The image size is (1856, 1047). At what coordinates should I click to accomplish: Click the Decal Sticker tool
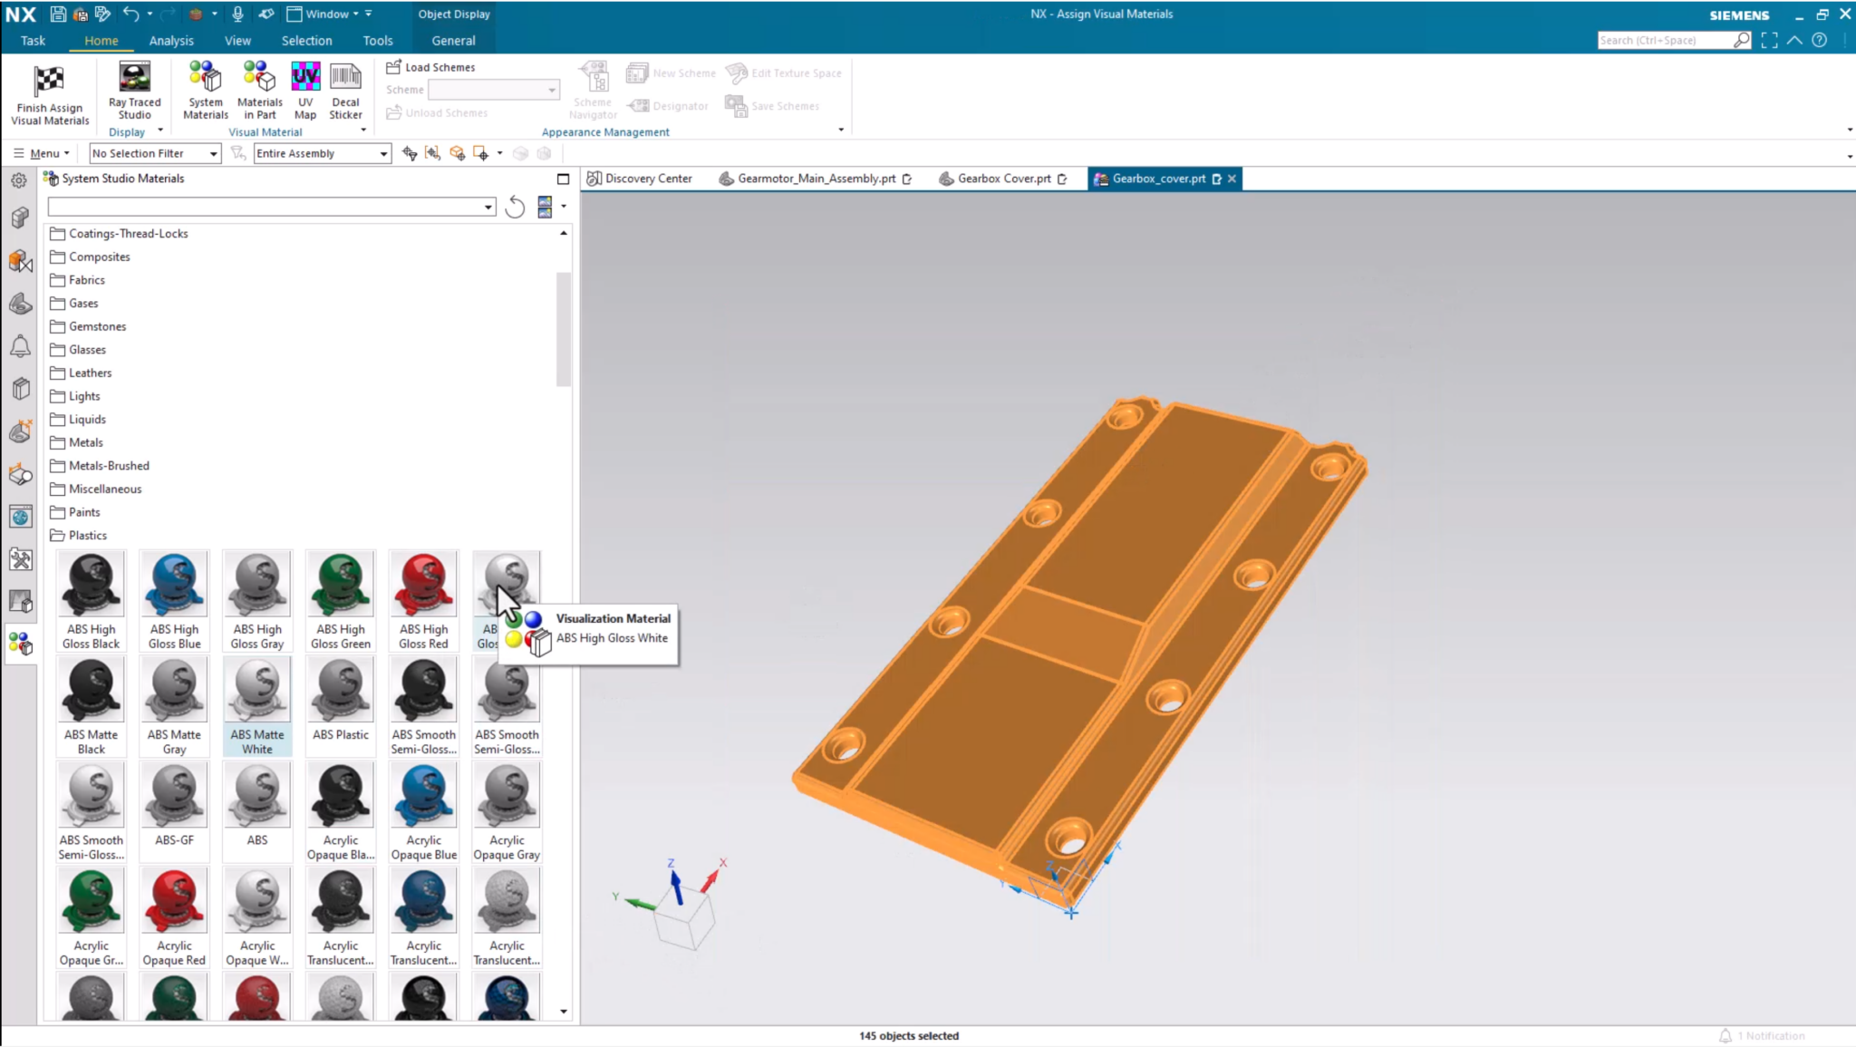pos(344,91)
